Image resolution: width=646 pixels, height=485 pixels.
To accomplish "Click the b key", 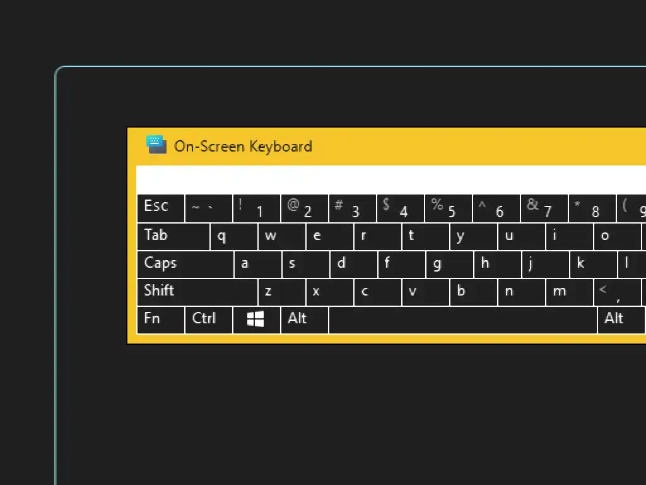I will 473,292.
